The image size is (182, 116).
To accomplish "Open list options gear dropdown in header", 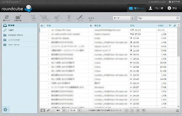I will pyautogui.click(x=42, y=26).
